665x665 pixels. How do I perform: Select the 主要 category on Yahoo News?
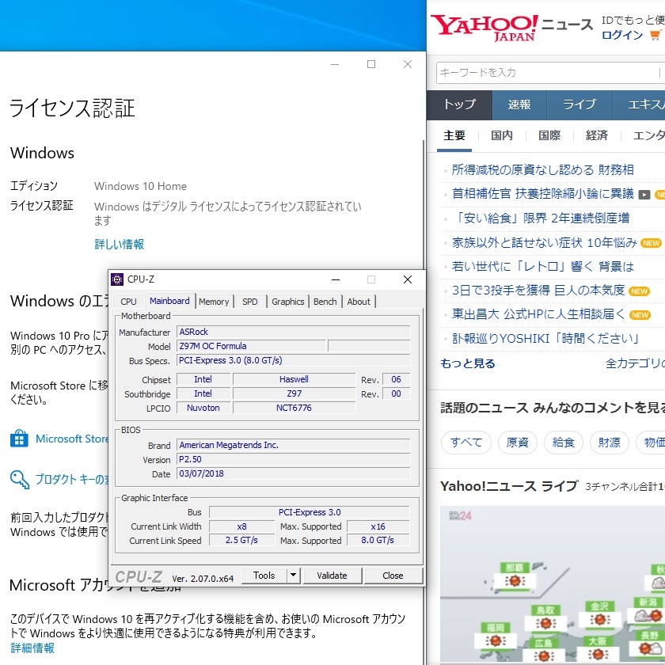point(454,135)
